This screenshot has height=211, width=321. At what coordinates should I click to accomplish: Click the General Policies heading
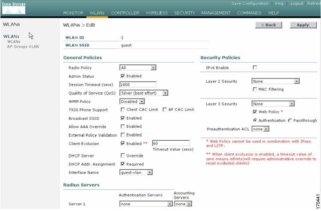pos(83,57)
